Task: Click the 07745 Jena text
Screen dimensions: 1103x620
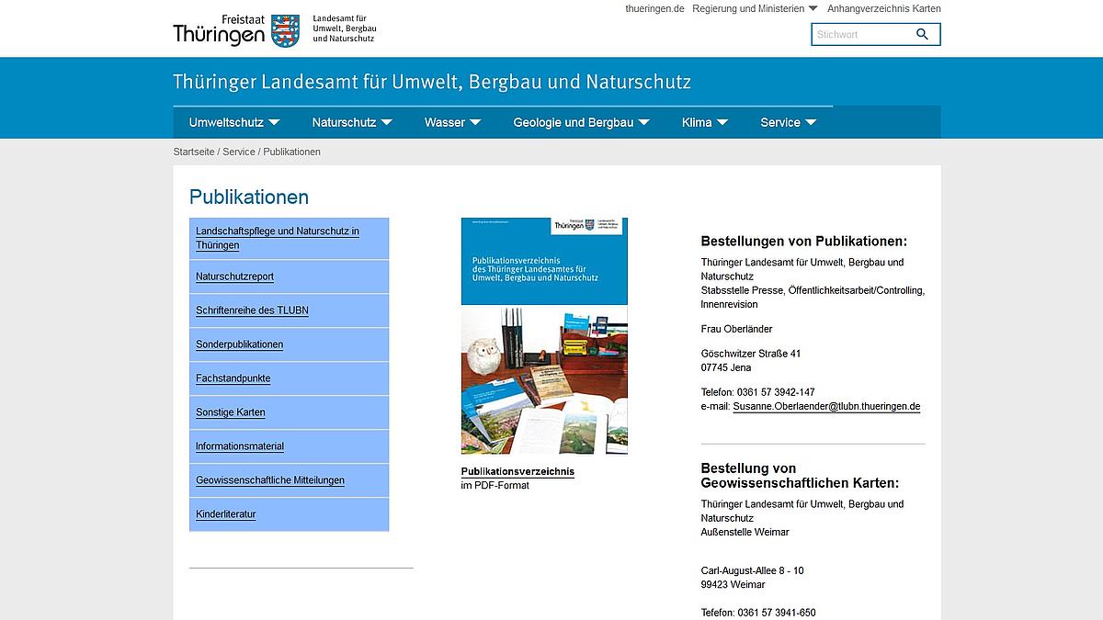Action: (x=725, y=367)
